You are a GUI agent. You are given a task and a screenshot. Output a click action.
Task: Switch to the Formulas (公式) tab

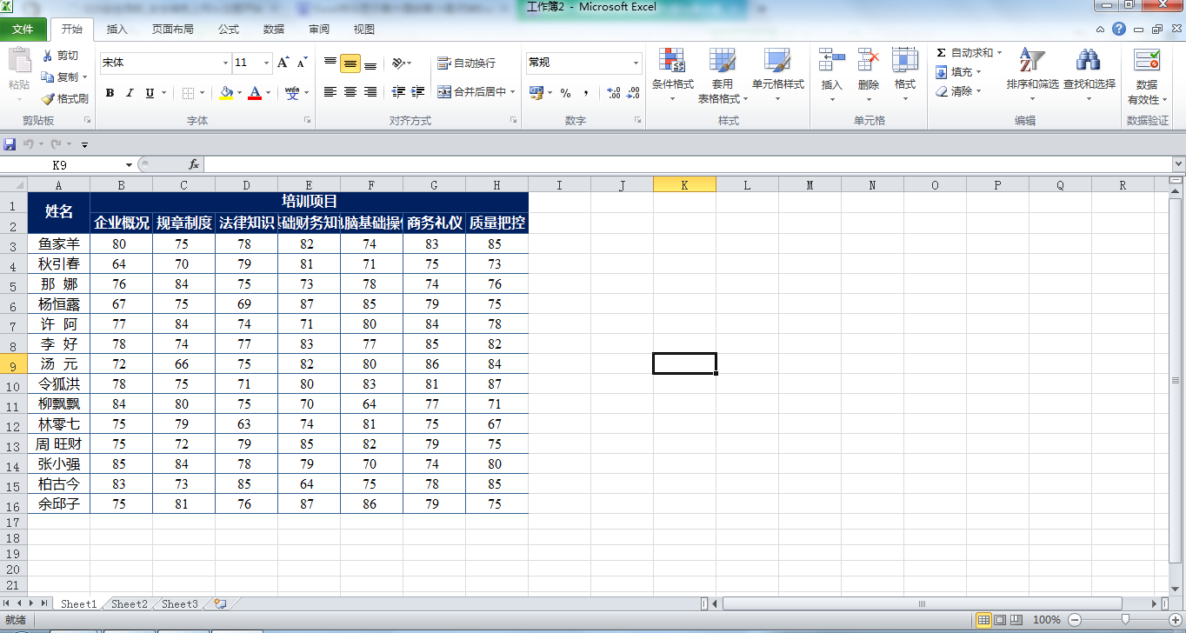click(x=229, y=30)
